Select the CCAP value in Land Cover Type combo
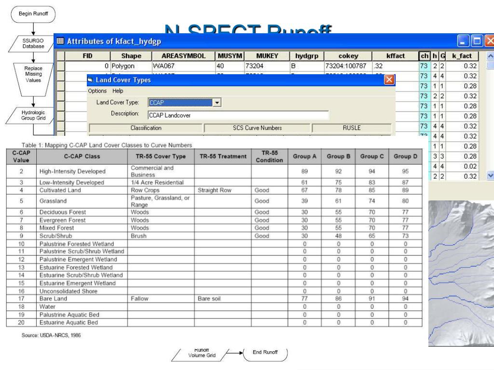The width and height of the screenshot is (494, 370). point(180,103)
